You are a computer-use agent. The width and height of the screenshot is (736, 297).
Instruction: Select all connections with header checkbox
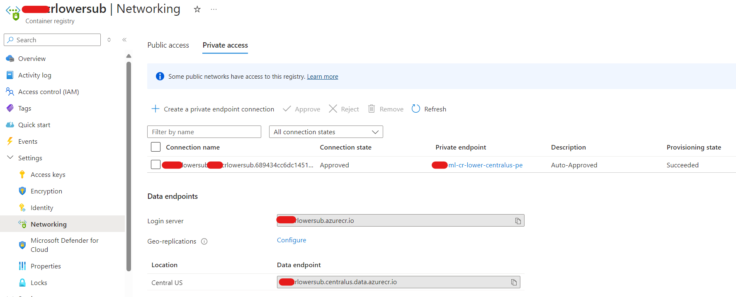coord(156,147)
